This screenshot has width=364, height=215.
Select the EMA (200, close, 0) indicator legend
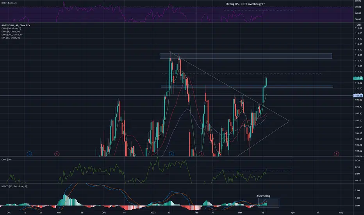click(12, 34)
